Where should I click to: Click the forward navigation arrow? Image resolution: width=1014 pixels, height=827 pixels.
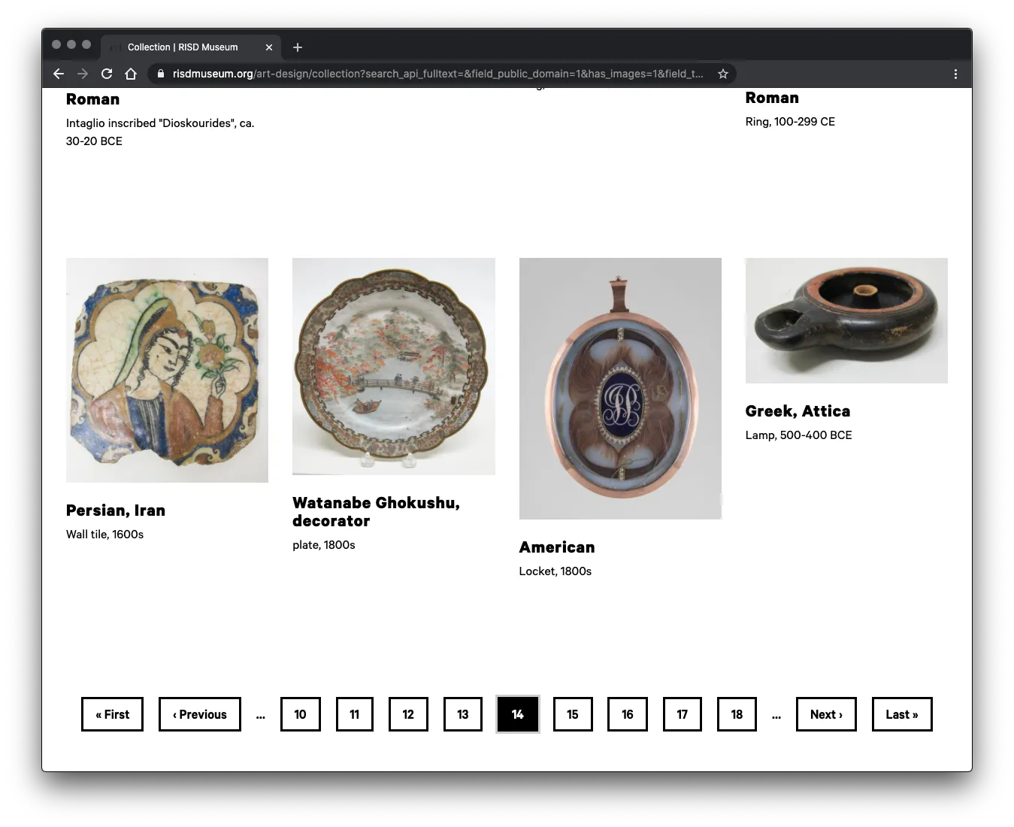coord(83,74)
